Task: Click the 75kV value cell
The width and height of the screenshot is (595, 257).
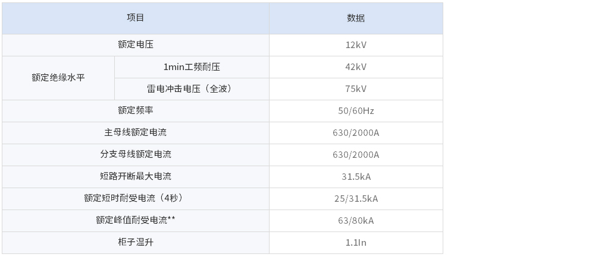Action: coord(356,89)
